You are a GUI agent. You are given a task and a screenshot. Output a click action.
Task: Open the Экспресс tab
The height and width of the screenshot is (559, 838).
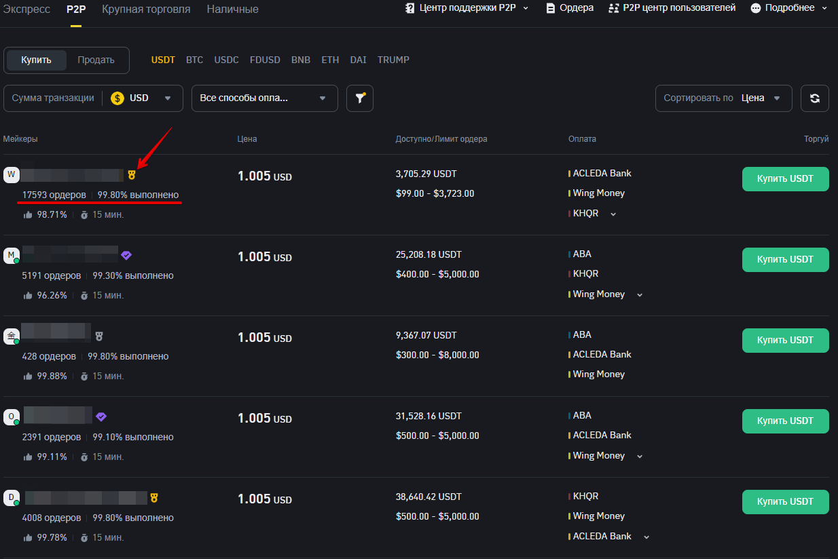[x=26, y=9]
